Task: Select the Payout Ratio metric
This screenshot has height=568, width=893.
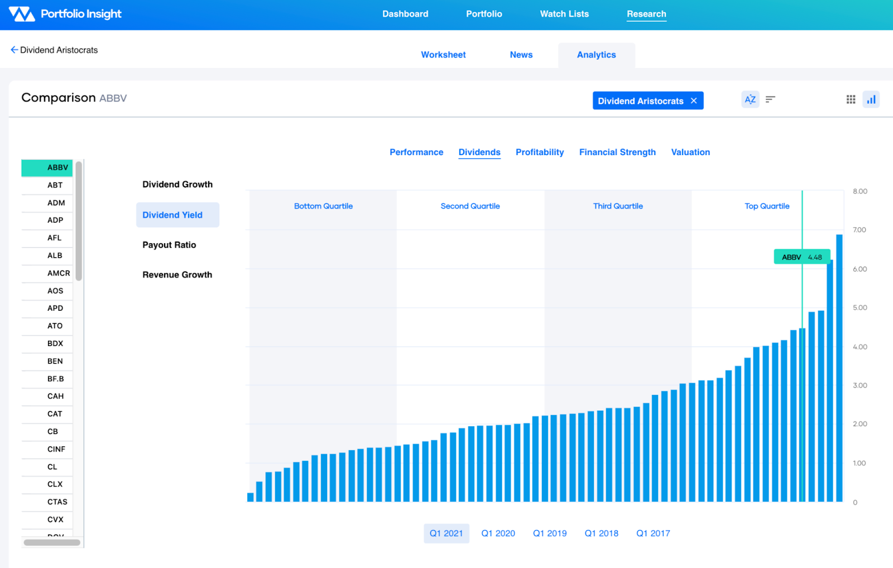Action: pyautogui.click(x=169, y=245)
